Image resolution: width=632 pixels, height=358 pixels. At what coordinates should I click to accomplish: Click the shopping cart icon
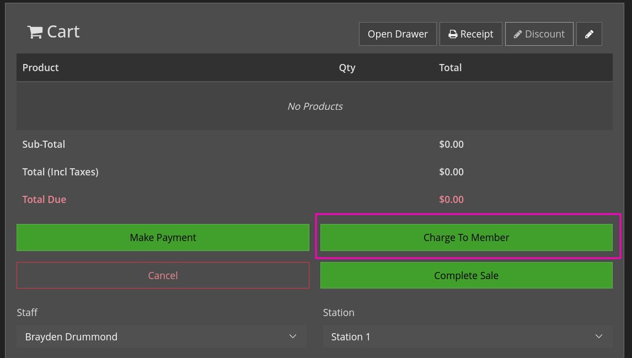(35, 33)
